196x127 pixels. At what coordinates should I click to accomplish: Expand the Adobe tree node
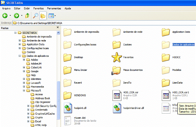[x=24, y=60]
